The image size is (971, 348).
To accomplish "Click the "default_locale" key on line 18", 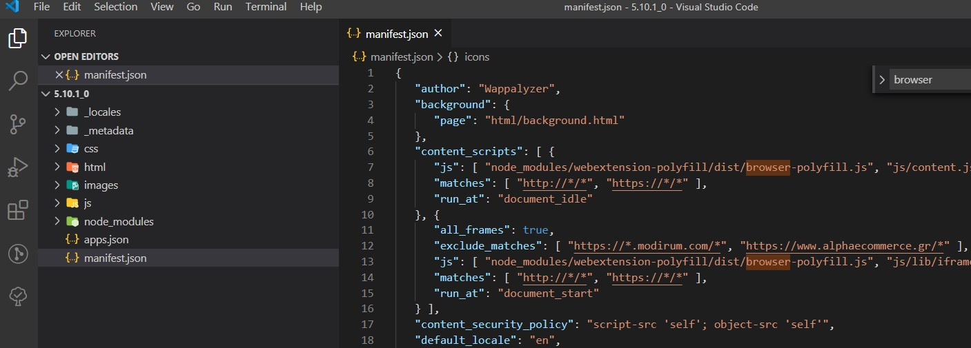I will point(466,340).
